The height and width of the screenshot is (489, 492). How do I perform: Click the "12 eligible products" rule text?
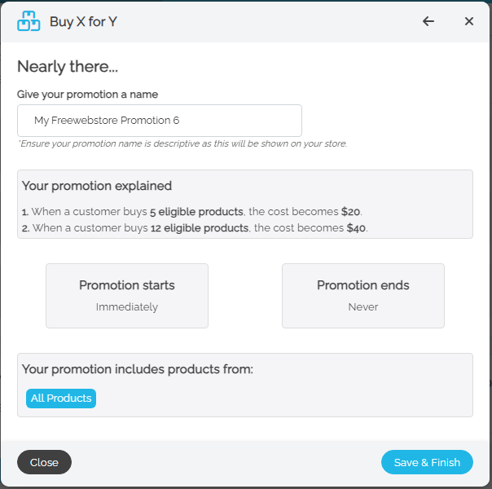point(200,228)
